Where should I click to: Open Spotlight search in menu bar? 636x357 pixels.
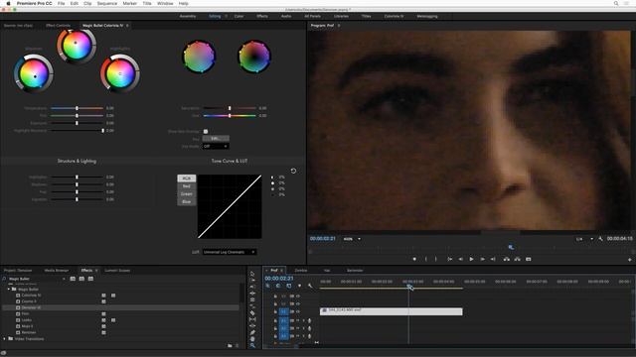coord(616,3)
